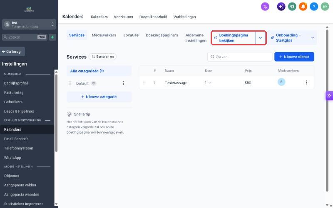Click the Nieuwe dienst button
Viewport: 333px width, 208px height.
click(x=294, y=57)
